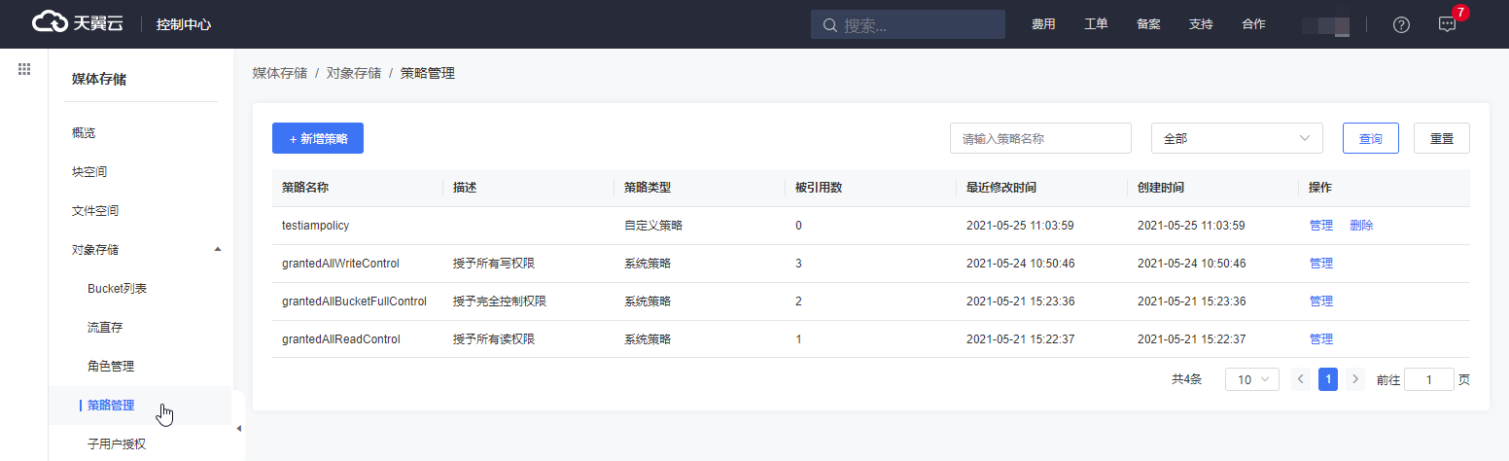Click the Tianyi Cloud logo
Image resolution: width=1509 pixels, height=461 pixels.
[78, 24]
